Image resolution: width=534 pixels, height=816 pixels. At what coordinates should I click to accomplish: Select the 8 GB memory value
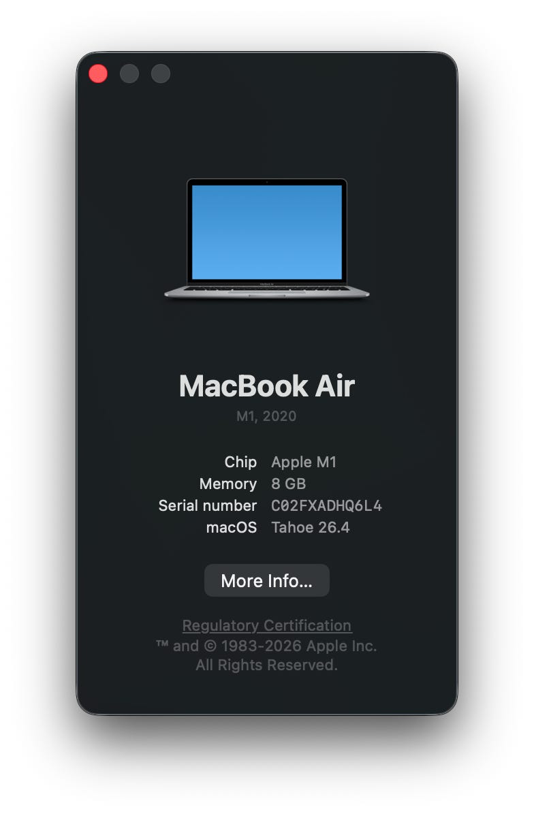tap(288, 484)
